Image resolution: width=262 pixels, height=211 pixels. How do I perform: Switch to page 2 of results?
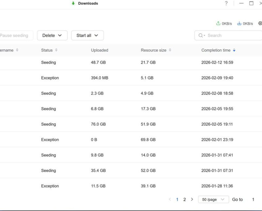coord(184,199)
